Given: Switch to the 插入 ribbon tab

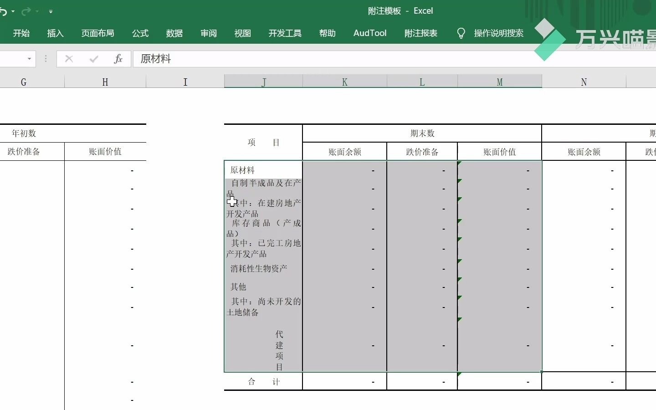Looking at the screenshot, I should [x=55, y=33].
